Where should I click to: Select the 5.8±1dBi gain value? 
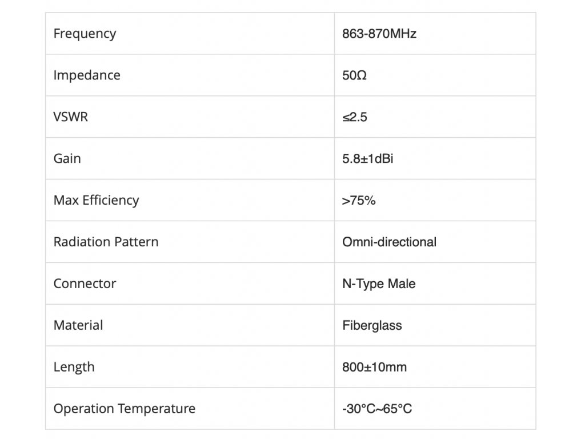tap(368, 159)
